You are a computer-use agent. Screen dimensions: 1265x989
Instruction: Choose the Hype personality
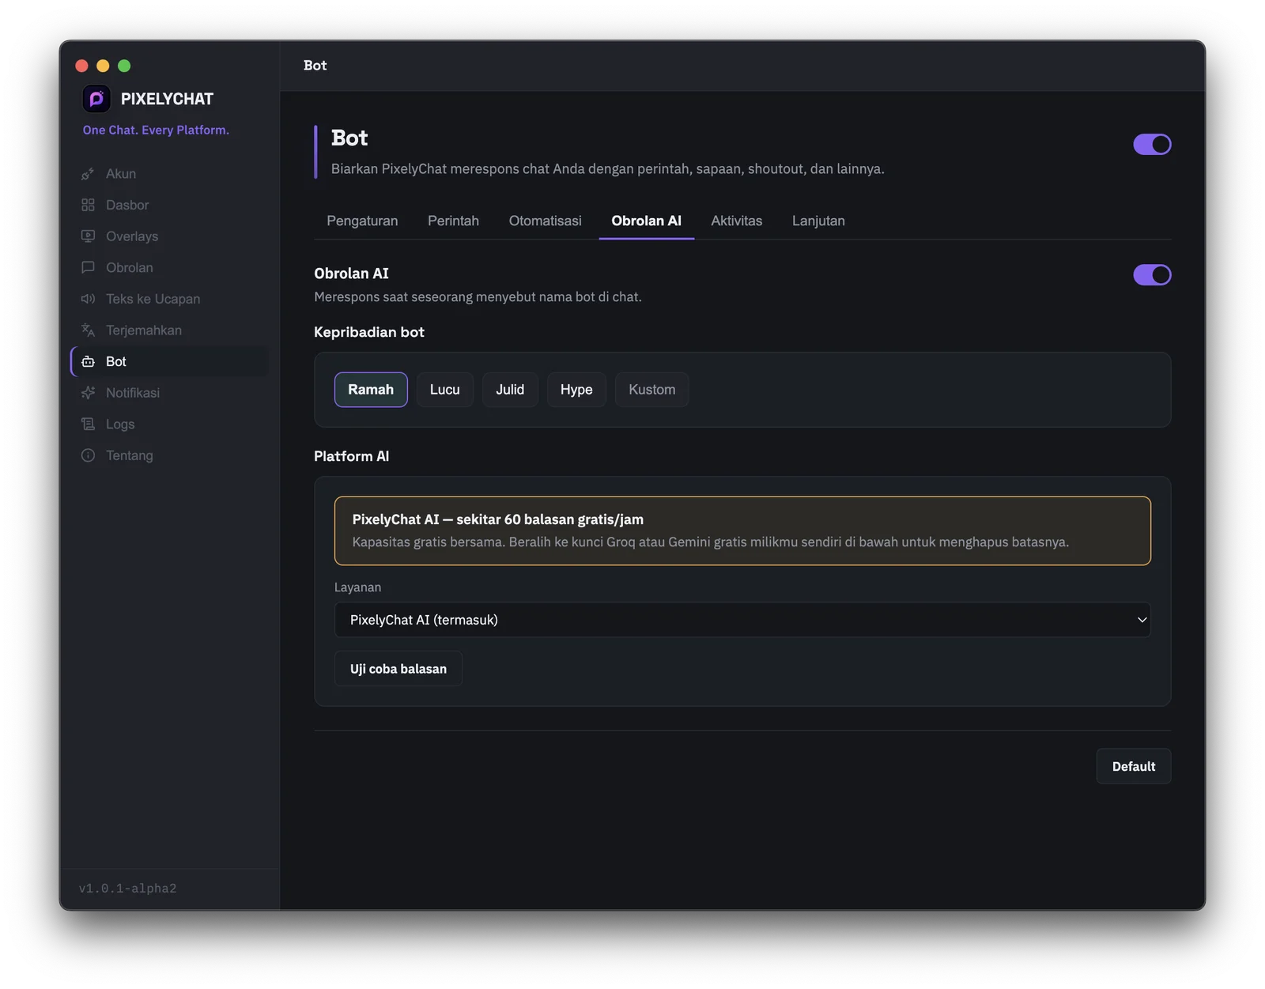pyautogui.click(x=576, y=390)
